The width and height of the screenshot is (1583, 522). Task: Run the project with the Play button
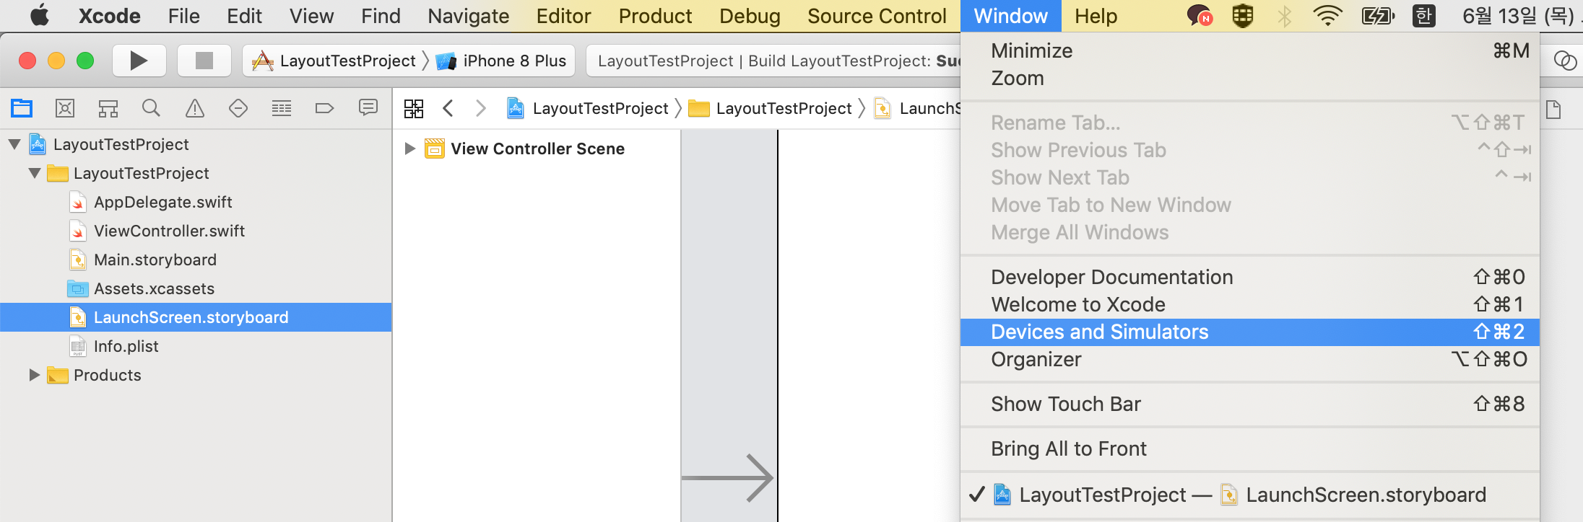pyautogui.click(x=139, y=61)
